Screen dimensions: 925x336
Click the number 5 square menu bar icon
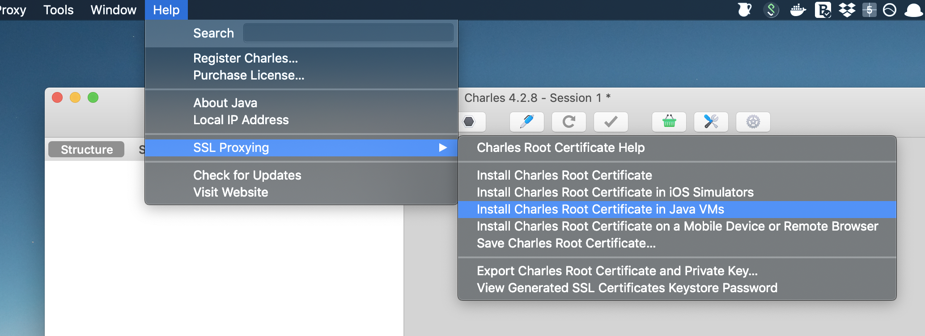[x=869, y=10]
